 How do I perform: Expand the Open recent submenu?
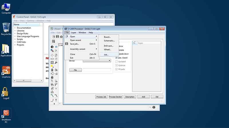pos(82,40)
